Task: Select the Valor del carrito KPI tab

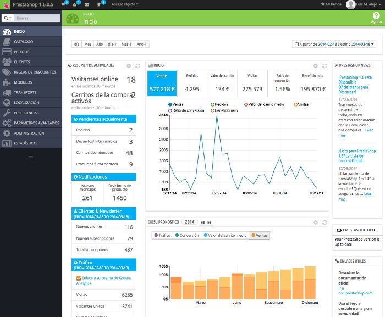Action: [222, 84]
